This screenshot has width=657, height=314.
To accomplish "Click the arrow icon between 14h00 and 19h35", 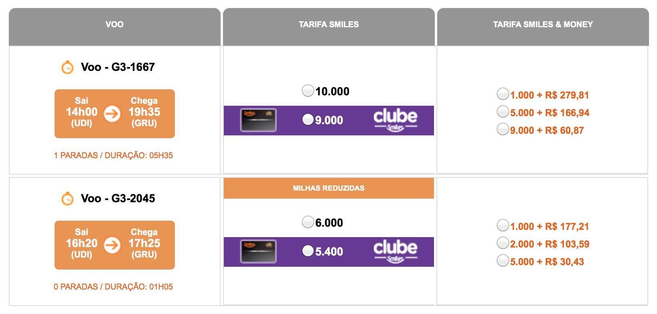I will pyautogui.click(x=112, y=114).
